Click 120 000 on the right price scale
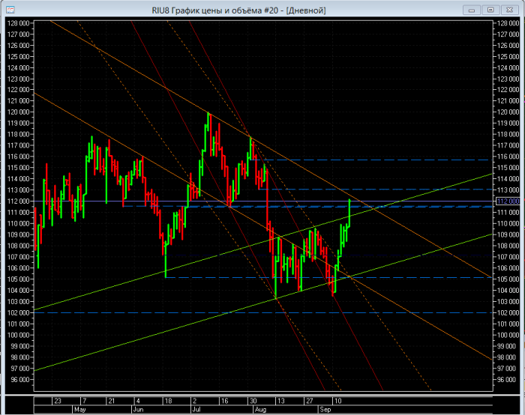 [x=508, y=112]
